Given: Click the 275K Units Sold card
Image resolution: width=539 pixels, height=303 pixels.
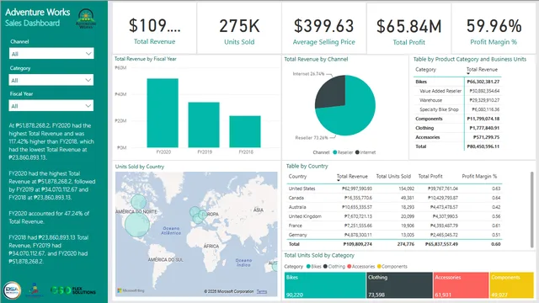Looking at the screenshot, I should pyautogui.click(x=239, y=28).
